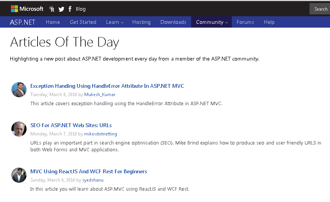Click the Articles Of The Day heading
The height and width of the screenshot is (202, 330).
64,42
